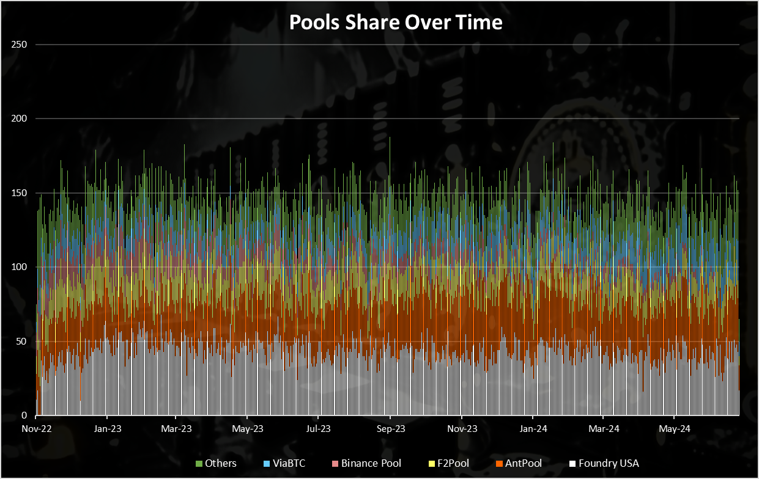Image resolution: width=759 pixels, height=479 pixels.
Task: Click the May-24 x-axis label
Action: [675, 428]
